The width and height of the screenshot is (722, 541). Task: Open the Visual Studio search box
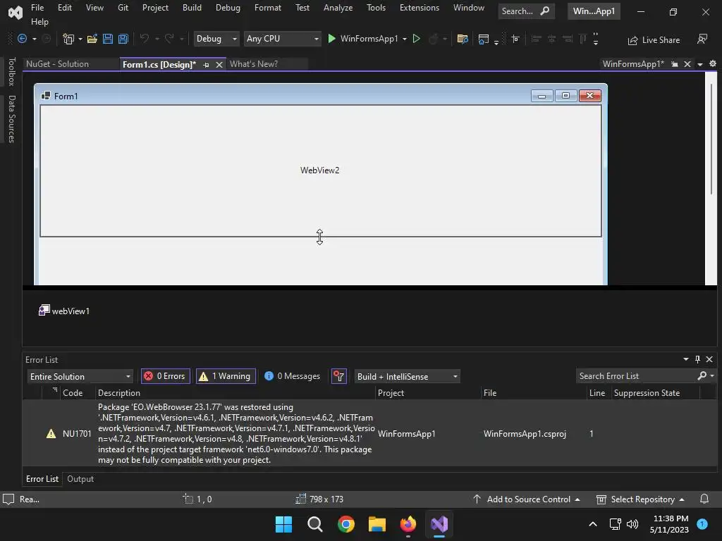coord(526,11)
